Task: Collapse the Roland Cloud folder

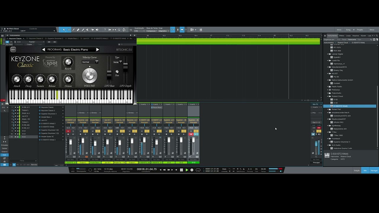Action: coord(328,96)
